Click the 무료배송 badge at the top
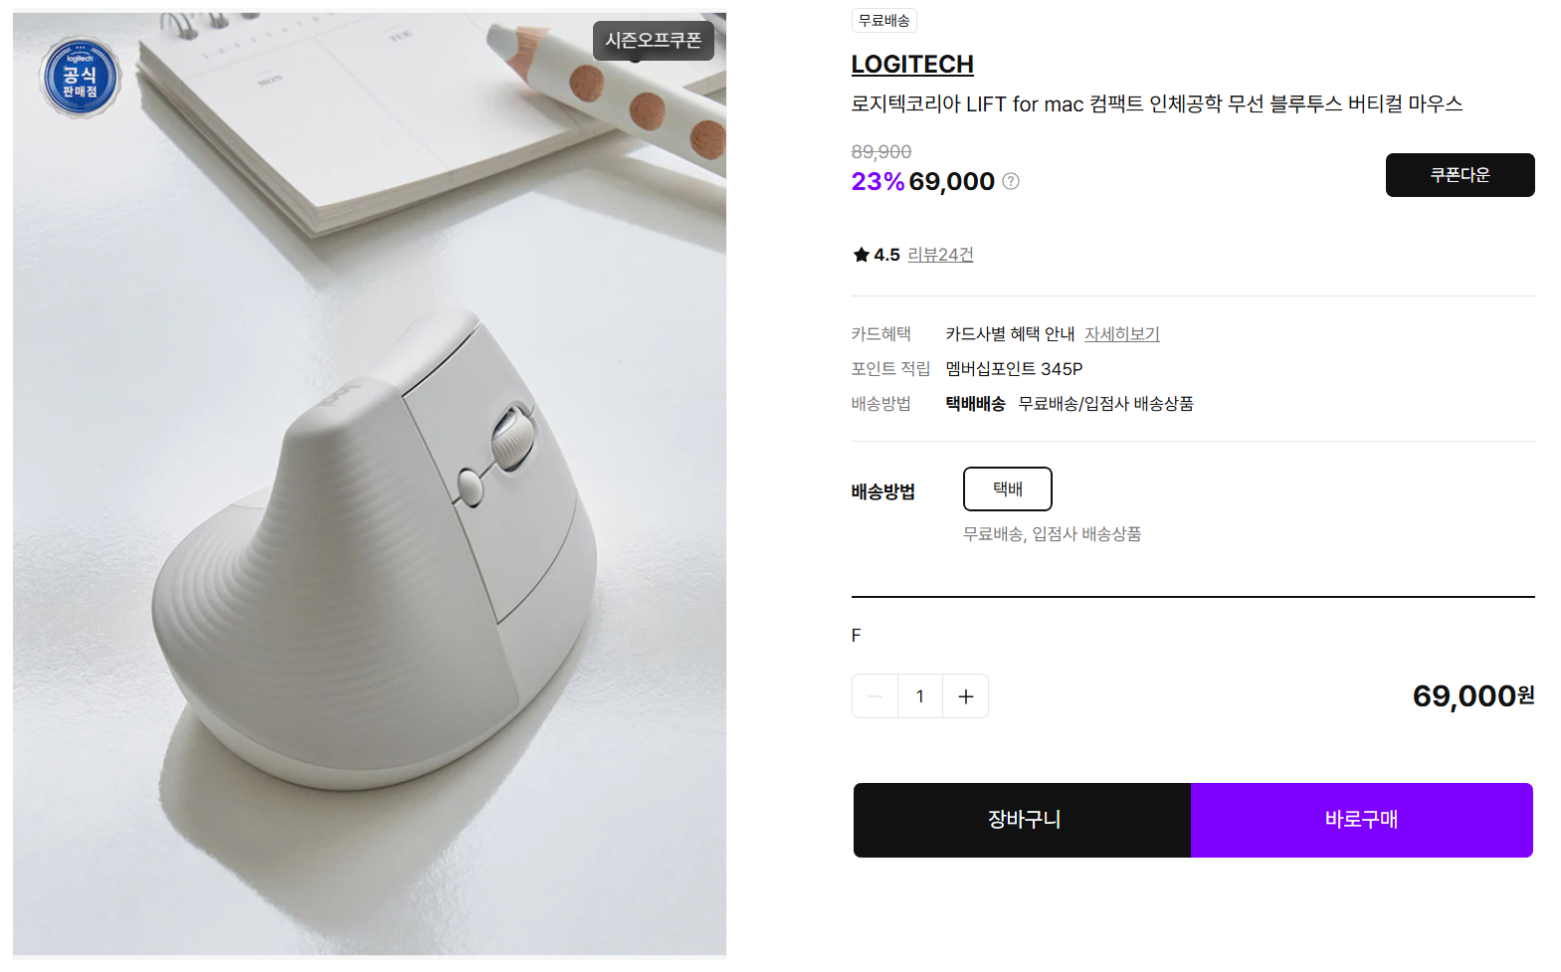 883,20
